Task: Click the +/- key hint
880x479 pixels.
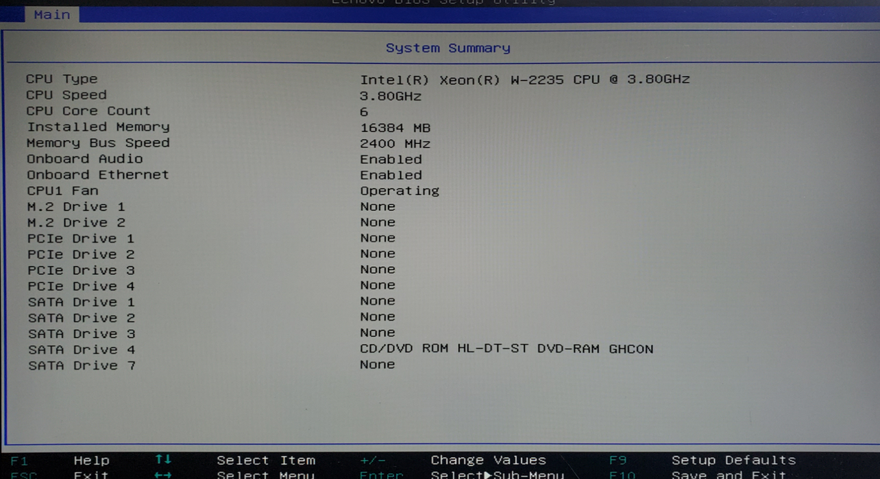Action: (373, 461)
